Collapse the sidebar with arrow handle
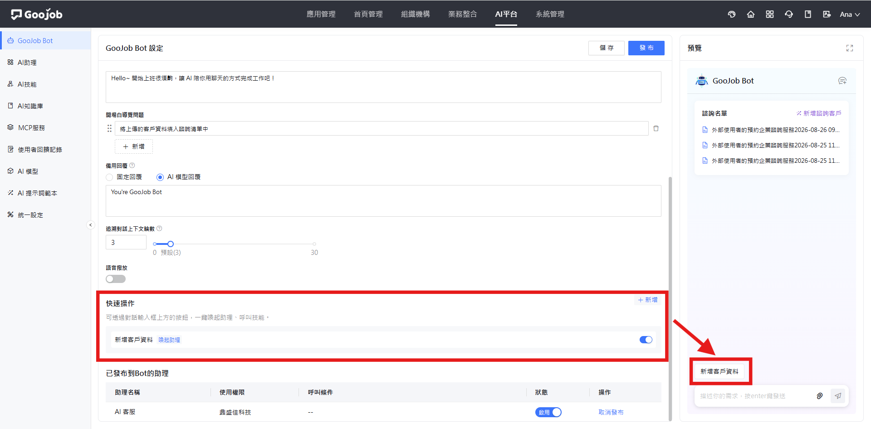This screenshot has width=871, height=429. tap(90, 225)
